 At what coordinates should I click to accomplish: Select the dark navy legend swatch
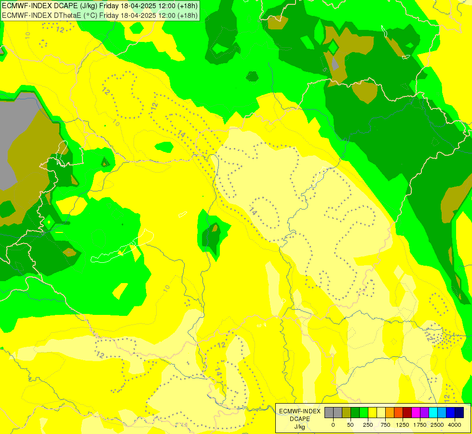(459, 412)
